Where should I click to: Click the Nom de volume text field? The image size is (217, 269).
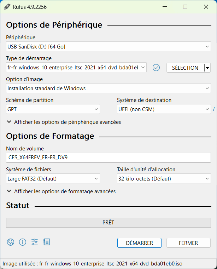pos(108,158)
